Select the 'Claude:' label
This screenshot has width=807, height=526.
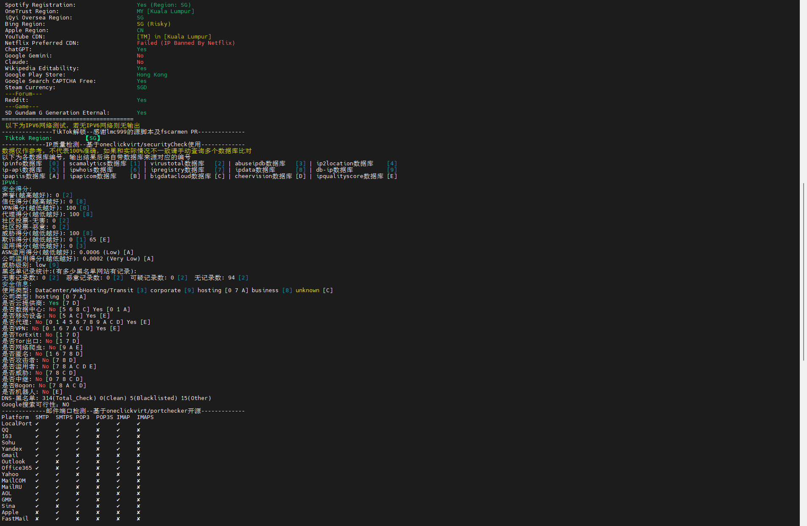coord(16,62)
